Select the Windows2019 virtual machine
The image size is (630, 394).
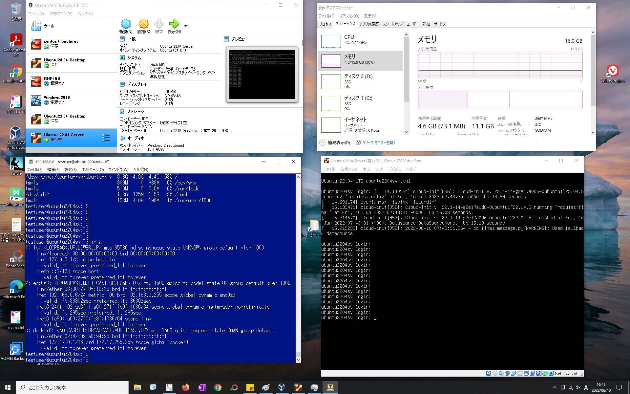71,100
